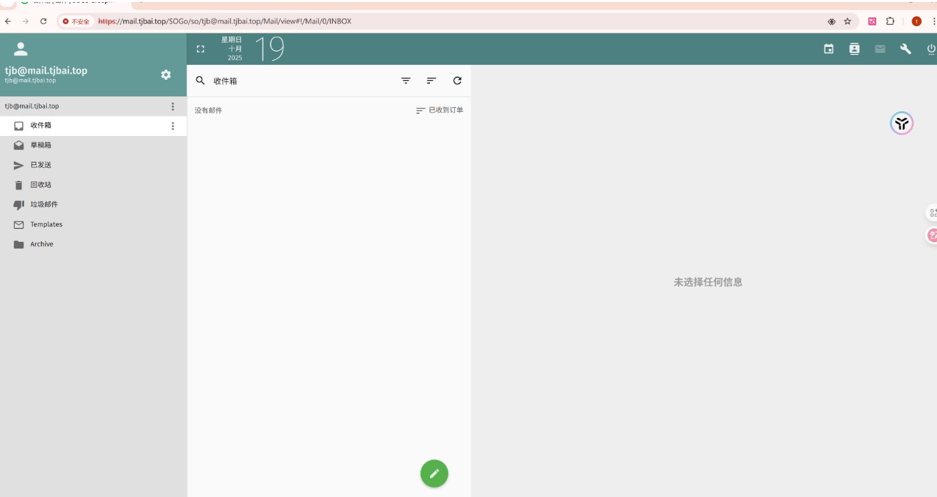Open the 已发送 sent folder

tap(41, 165)
